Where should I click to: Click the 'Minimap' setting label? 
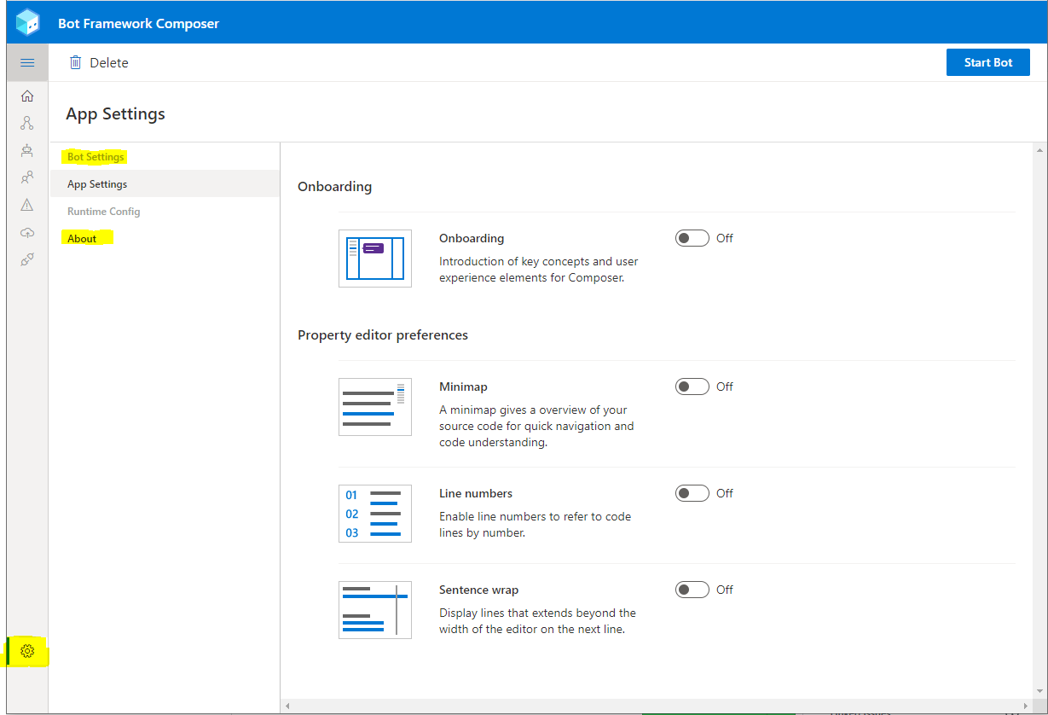click(x=463, y=387)
